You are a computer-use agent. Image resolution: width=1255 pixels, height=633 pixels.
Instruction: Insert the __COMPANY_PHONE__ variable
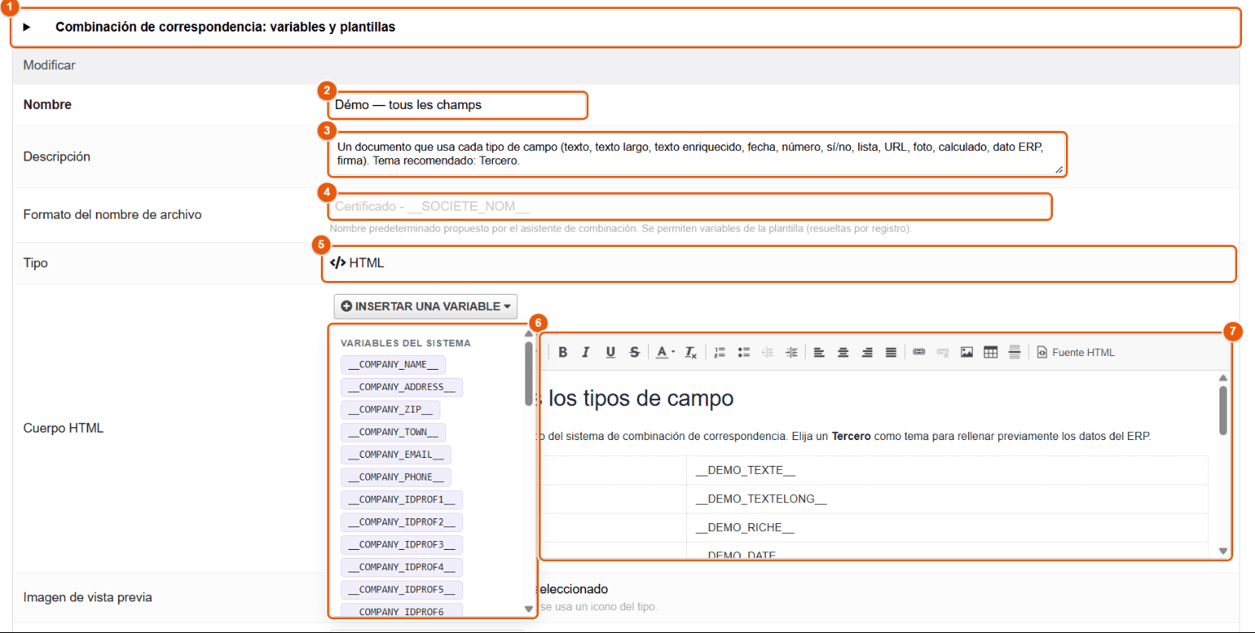click(396, 476)
